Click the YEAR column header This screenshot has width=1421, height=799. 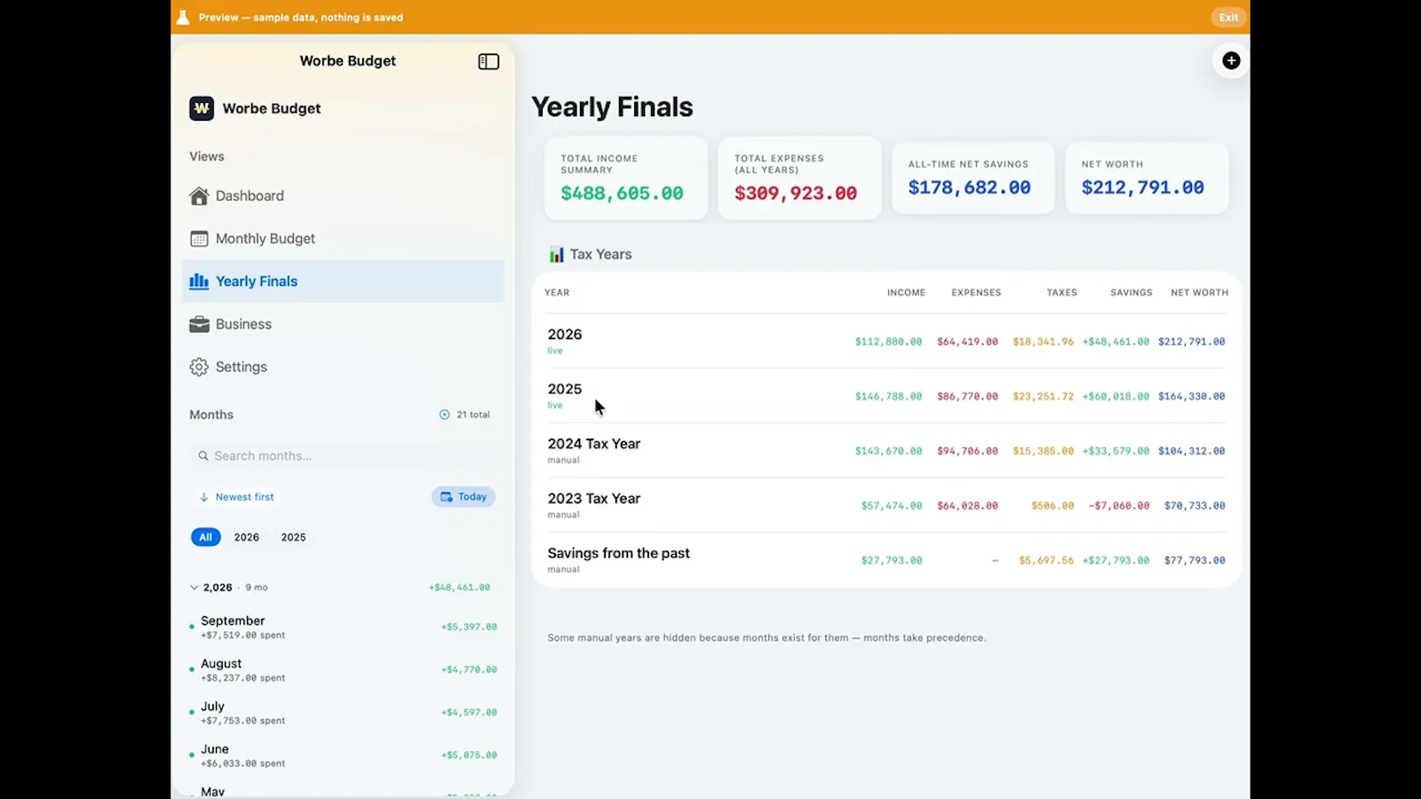point(557,293)
